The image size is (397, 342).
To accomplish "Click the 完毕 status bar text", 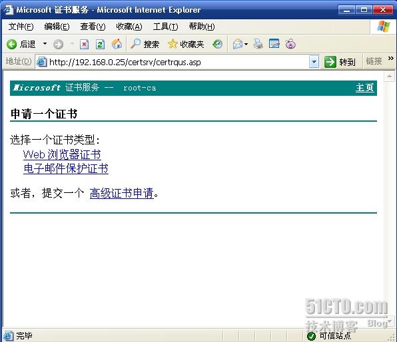I will click(24, 336).
